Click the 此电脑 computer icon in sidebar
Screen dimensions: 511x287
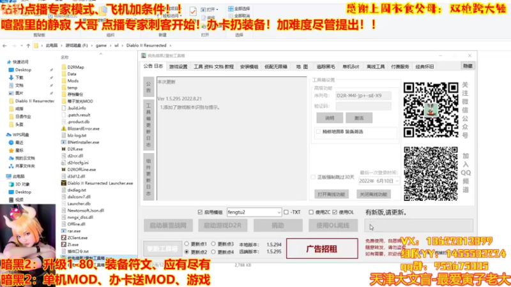pos(8,177)
